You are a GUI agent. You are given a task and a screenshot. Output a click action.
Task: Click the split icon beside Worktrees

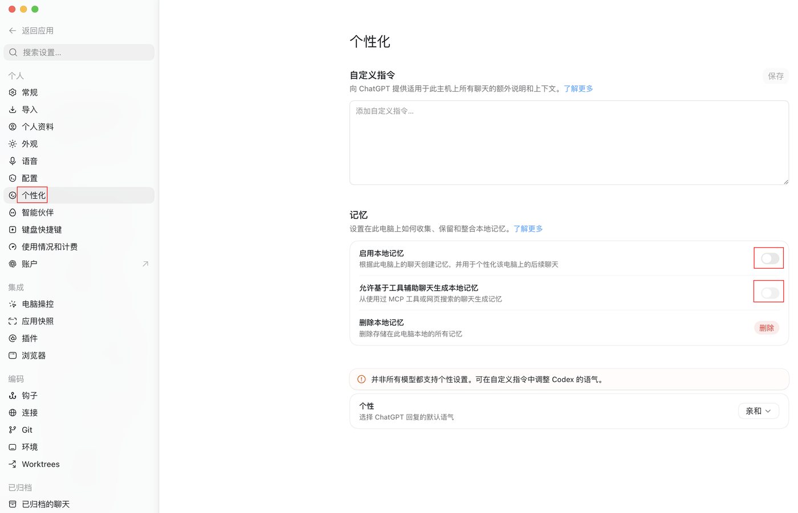coord(13,464)
